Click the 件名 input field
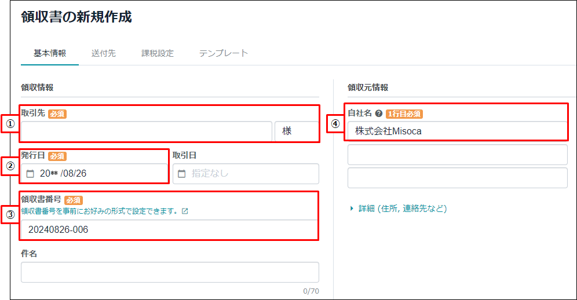The height and width of the screenshot is (300, 577). [x=170, y=272]
